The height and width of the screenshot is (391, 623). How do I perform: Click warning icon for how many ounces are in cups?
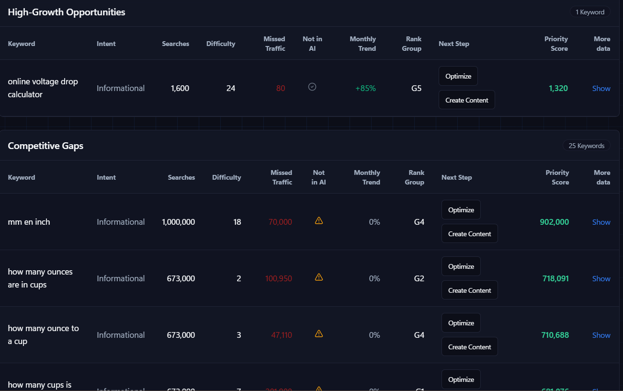(319, 277)
